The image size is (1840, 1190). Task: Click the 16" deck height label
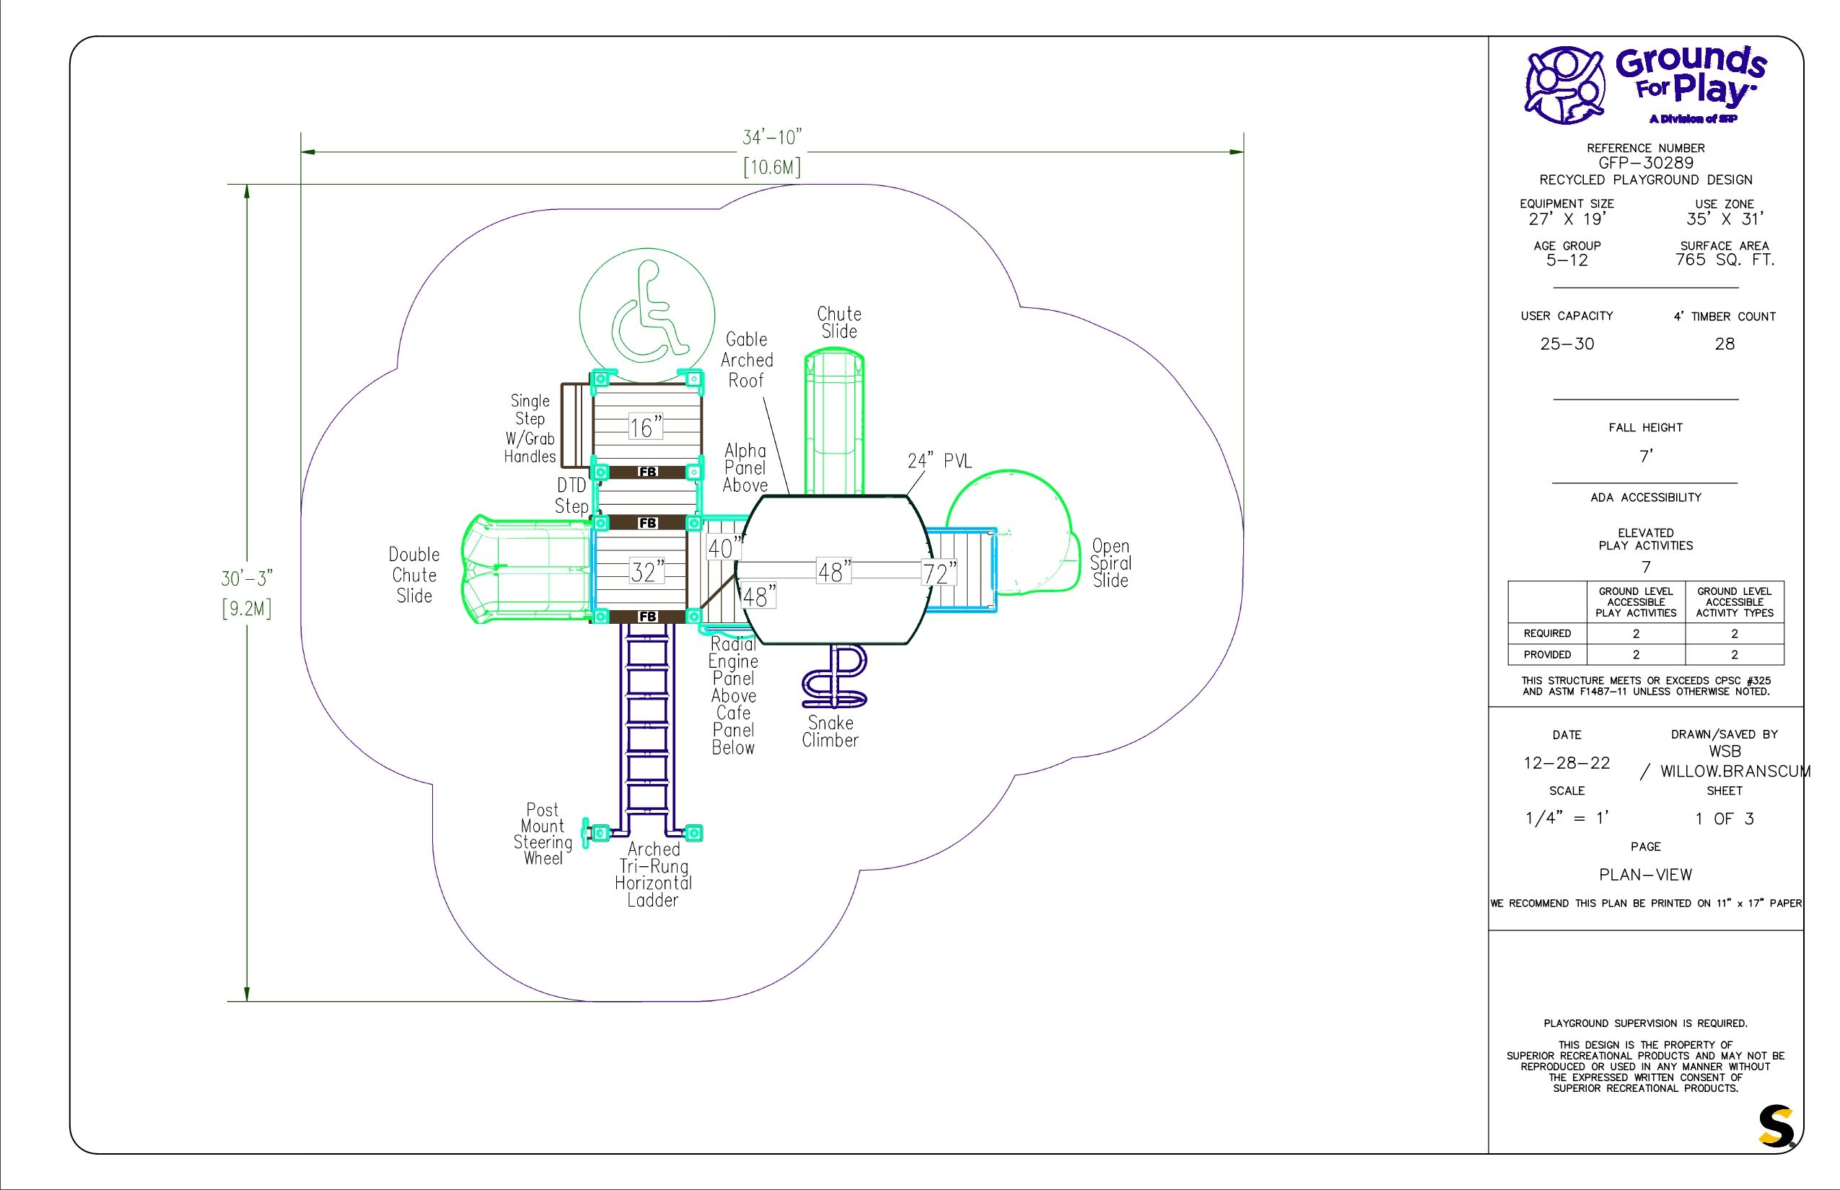[646, 427]
